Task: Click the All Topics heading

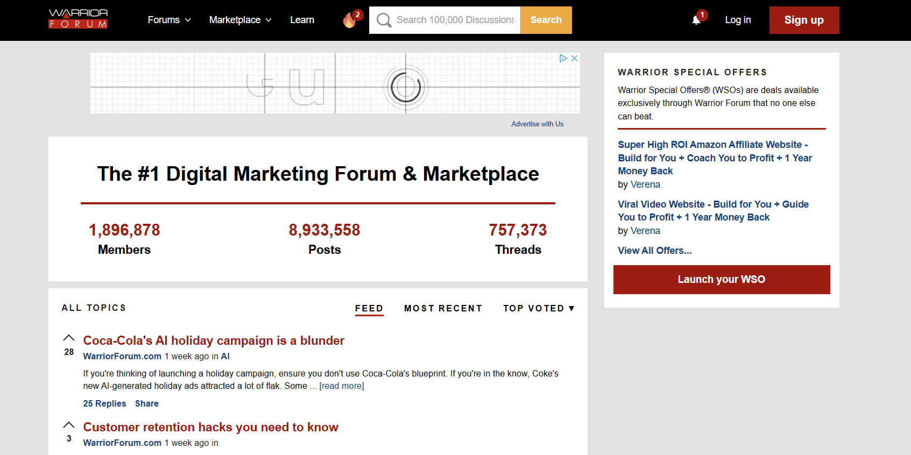Action: point(94,308)
